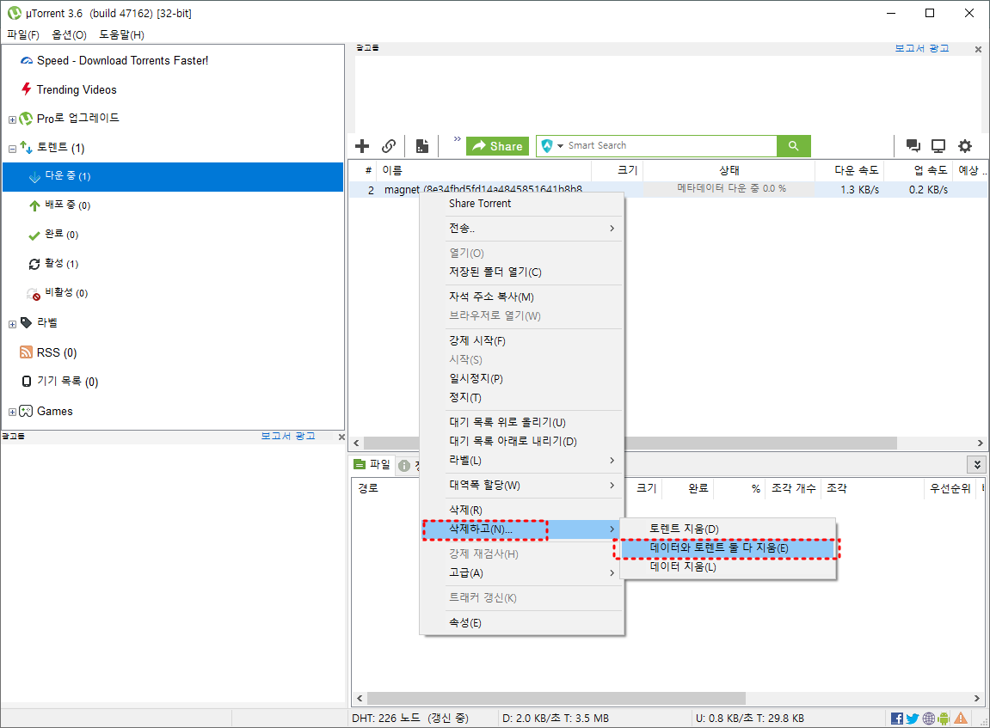Screen dimensions: 990x728
Task: Click the green Share button
Action: 497,146
